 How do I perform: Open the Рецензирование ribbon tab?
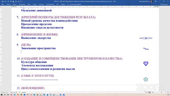click(x=50, y=4)
